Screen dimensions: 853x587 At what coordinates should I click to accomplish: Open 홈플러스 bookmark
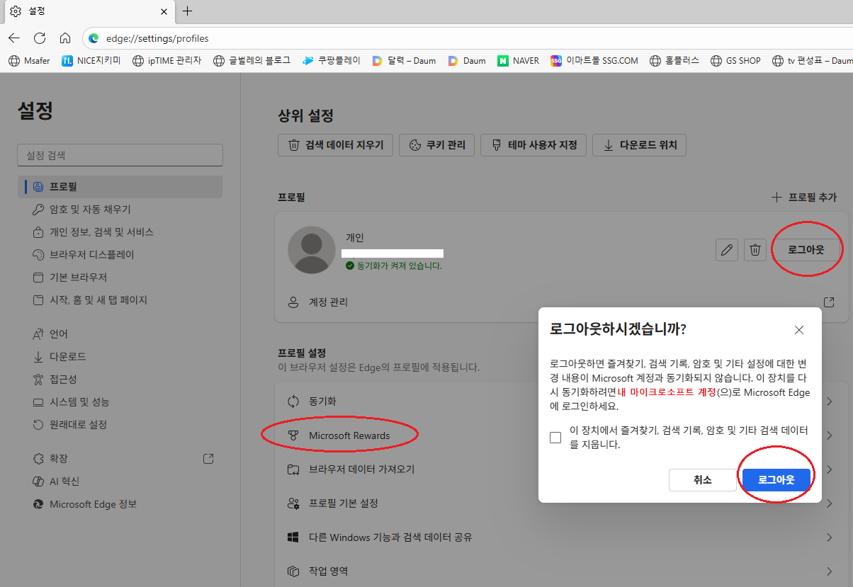coord(674,61)
